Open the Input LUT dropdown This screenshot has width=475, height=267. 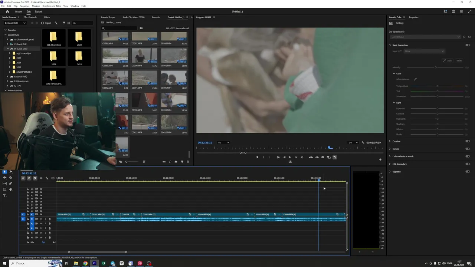pyautogui.click(x=424, y=51)
